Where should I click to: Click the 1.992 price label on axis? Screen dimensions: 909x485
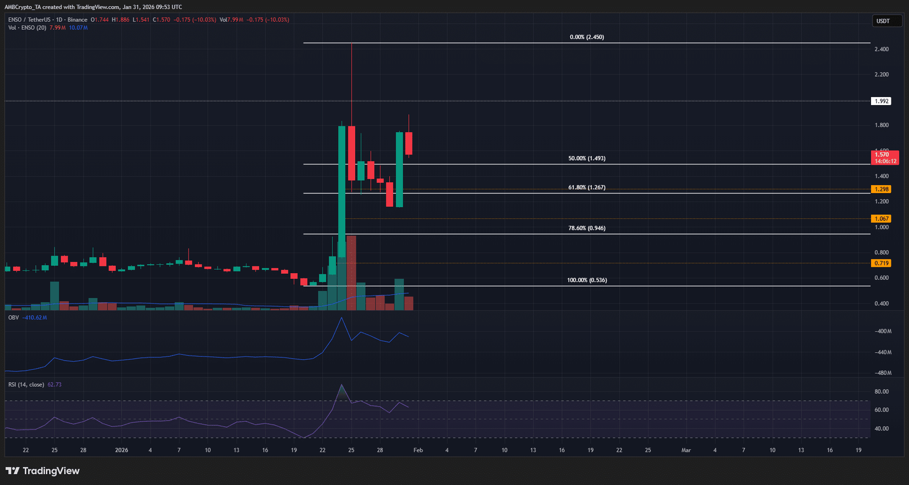(881, 101)
